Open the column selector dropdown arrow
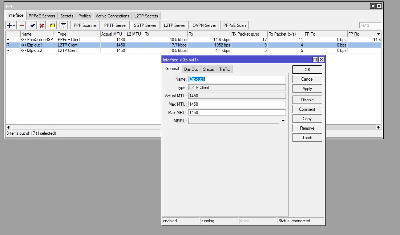Image resolution: width=400 pixels, height=235 pixels. click(x=379, y=34)
